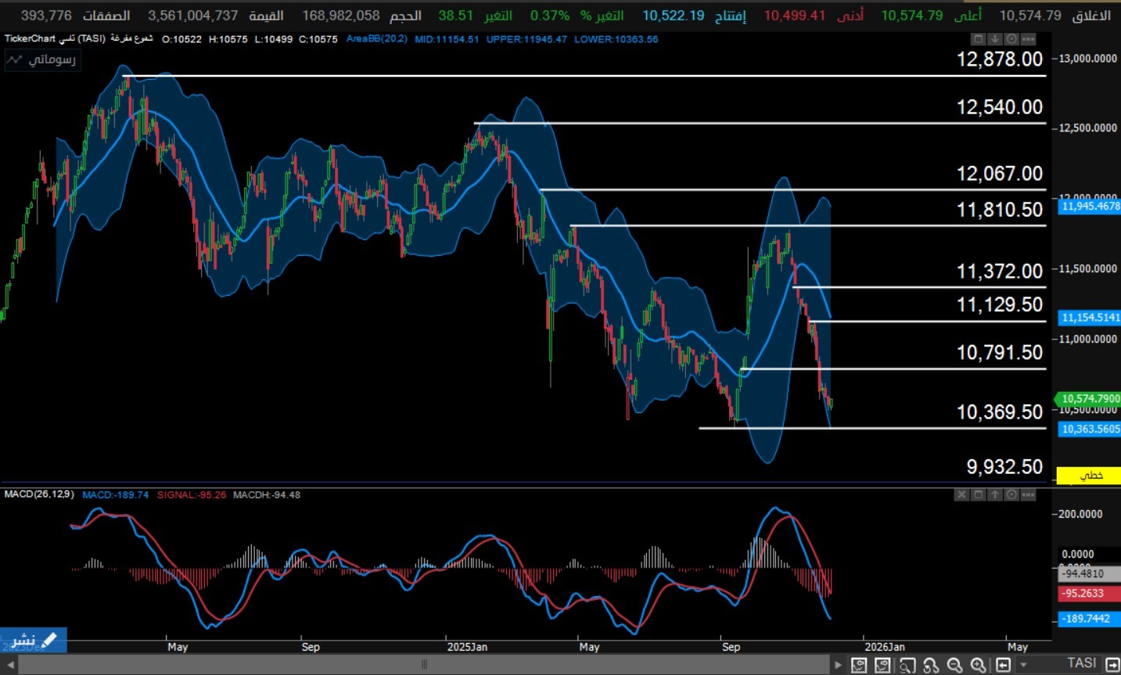Image resolution: width=1121 pixels, height=675 pixels.
Task: Toggle maximize on the MACD indicator panel
Action: click(x=978, y=495)
